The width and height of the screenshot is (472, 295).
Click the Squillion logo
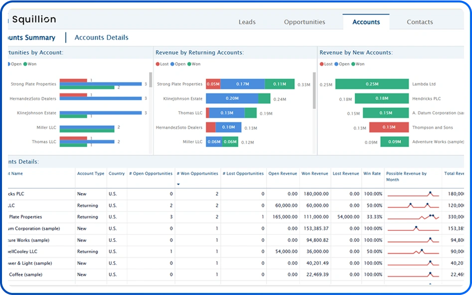[33, 20]
